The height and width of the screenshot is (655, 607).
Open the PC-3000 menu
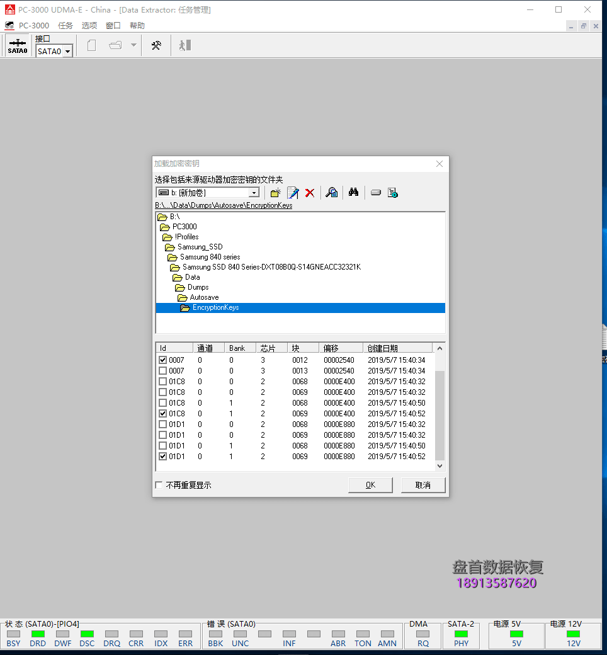(x=34, y=25)
